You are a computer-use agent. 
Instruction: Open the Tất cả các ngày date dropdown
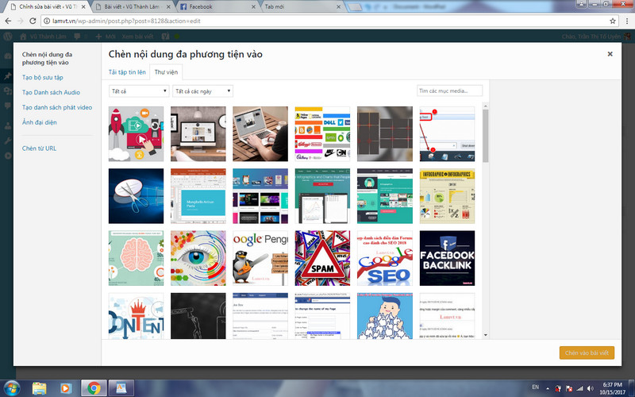click(x=203, y=91)
